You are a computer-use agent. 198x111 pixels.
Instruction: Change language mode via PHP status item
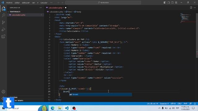tap(185, 104)
